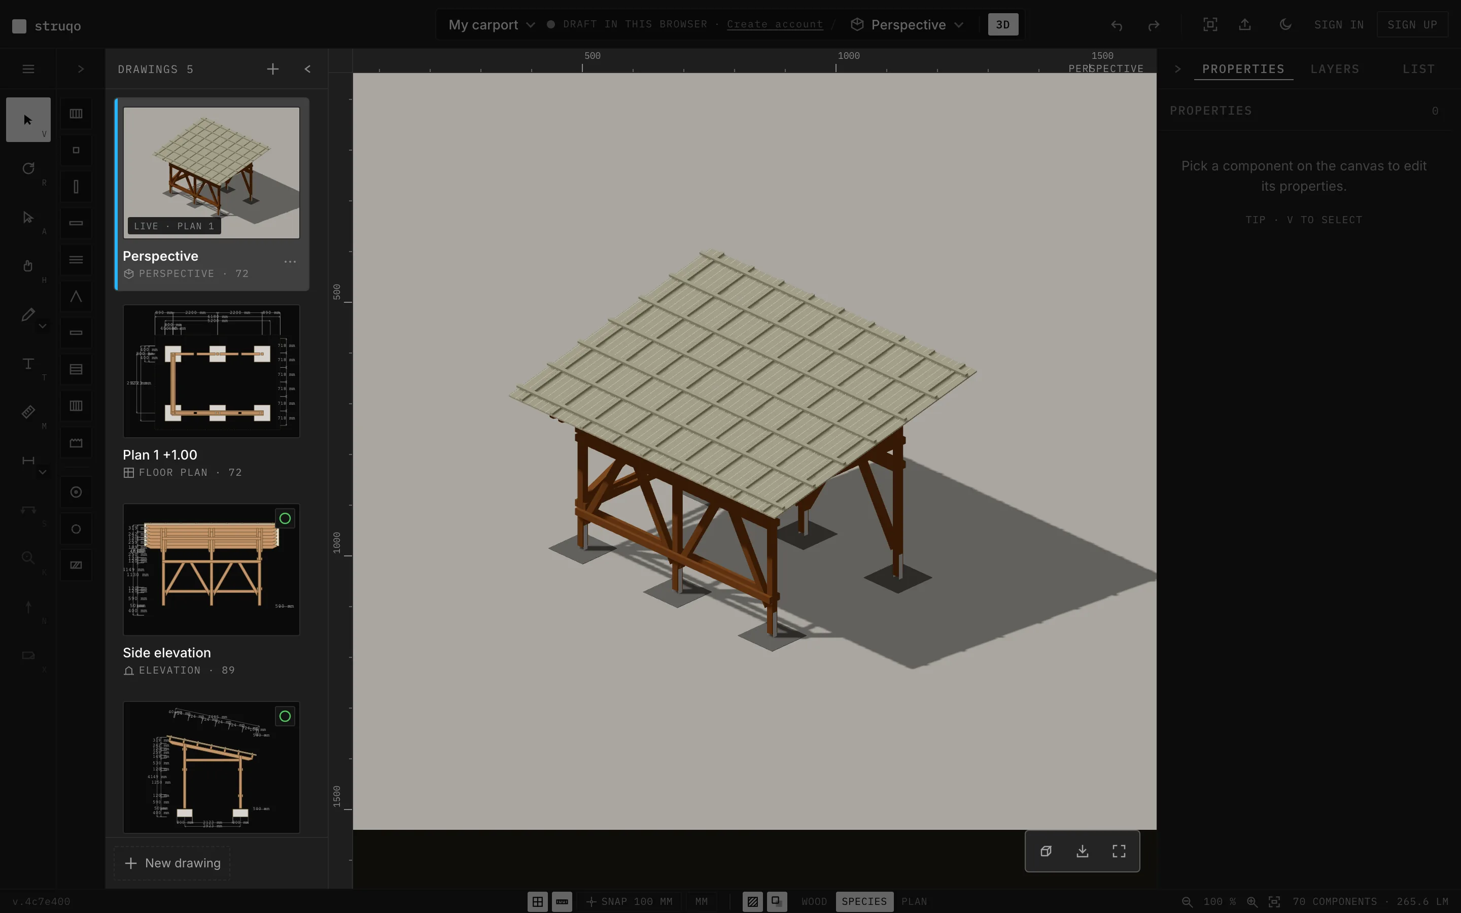Select SPECIES color mode
This screenshot has width=1461, height=913.
tap(864, 901)
